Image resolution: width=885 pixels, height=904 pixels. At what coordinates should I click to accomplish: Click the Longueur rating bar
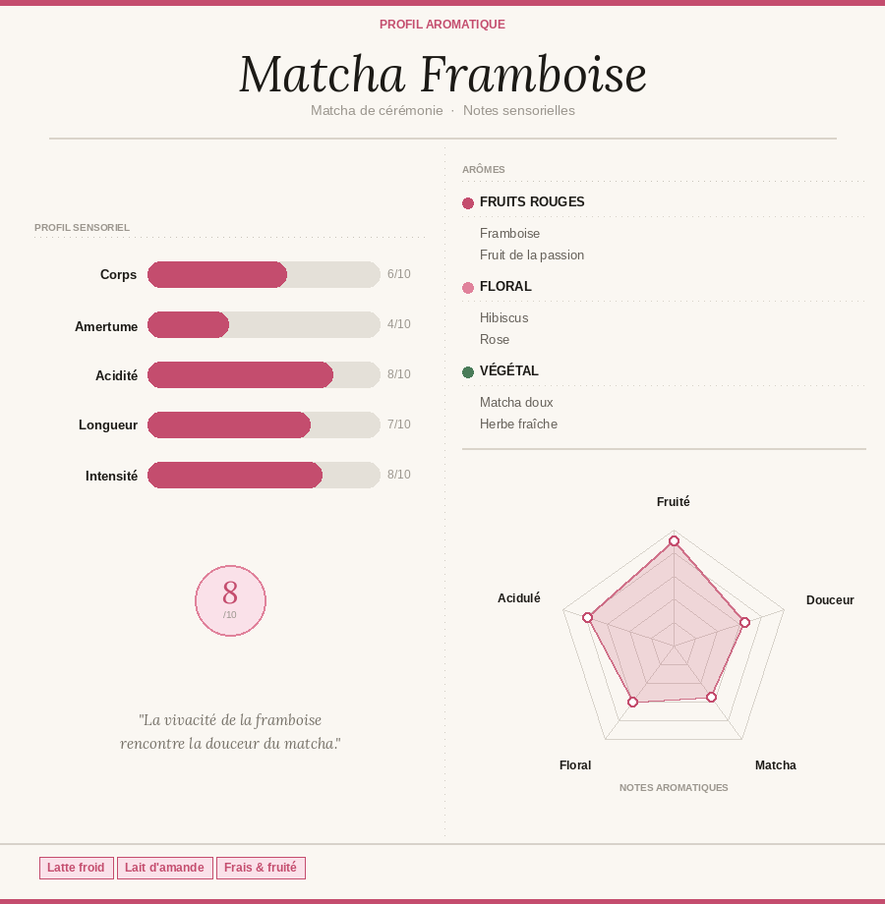[x=264, y=425]
